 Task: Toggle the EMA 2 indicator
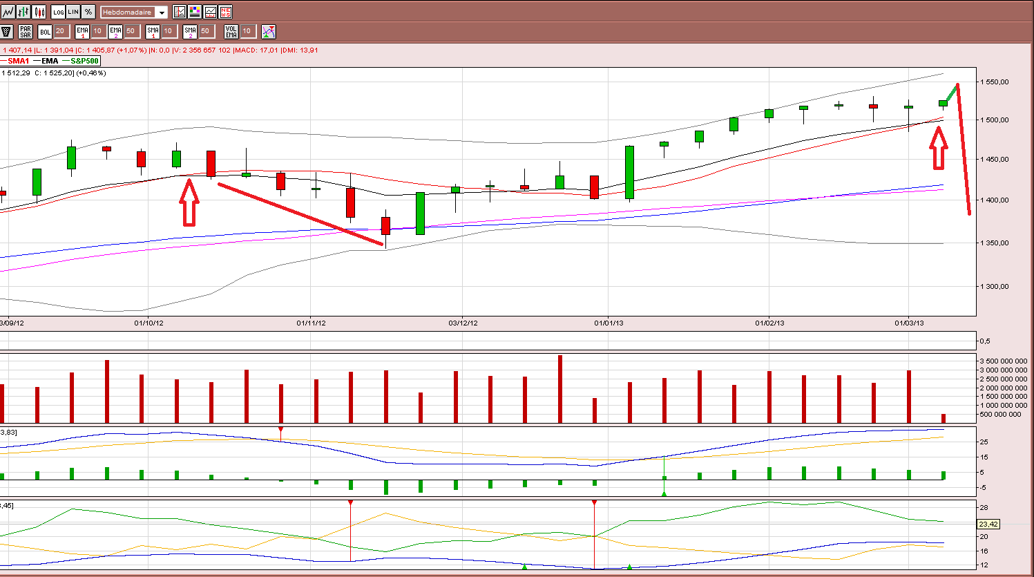pos(115,32)
